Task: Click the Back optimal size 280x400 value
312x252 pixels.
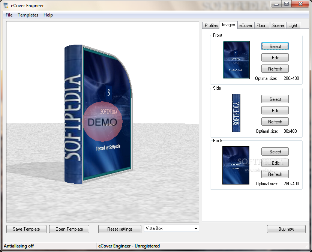Action: tap(291, 184)
